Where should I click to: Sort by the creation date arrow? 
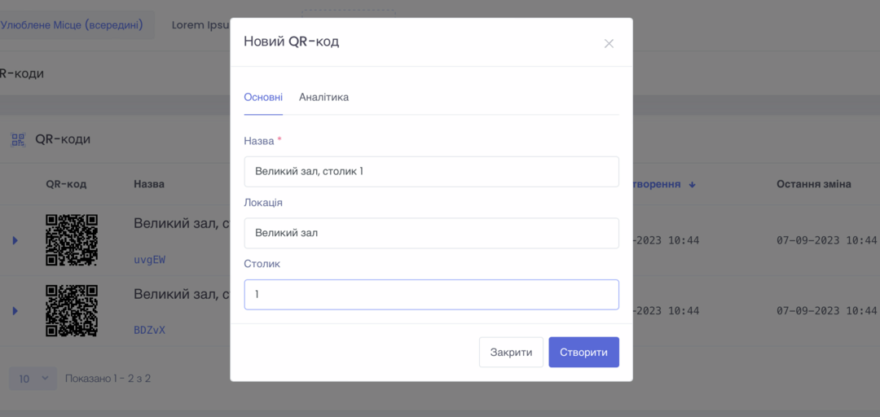[x=692, y=185]
